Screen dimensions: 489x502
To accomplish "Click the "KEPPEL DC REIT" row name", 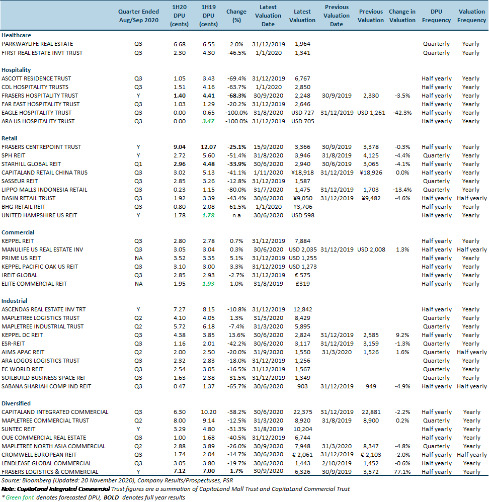I will [x=23, y=335].
